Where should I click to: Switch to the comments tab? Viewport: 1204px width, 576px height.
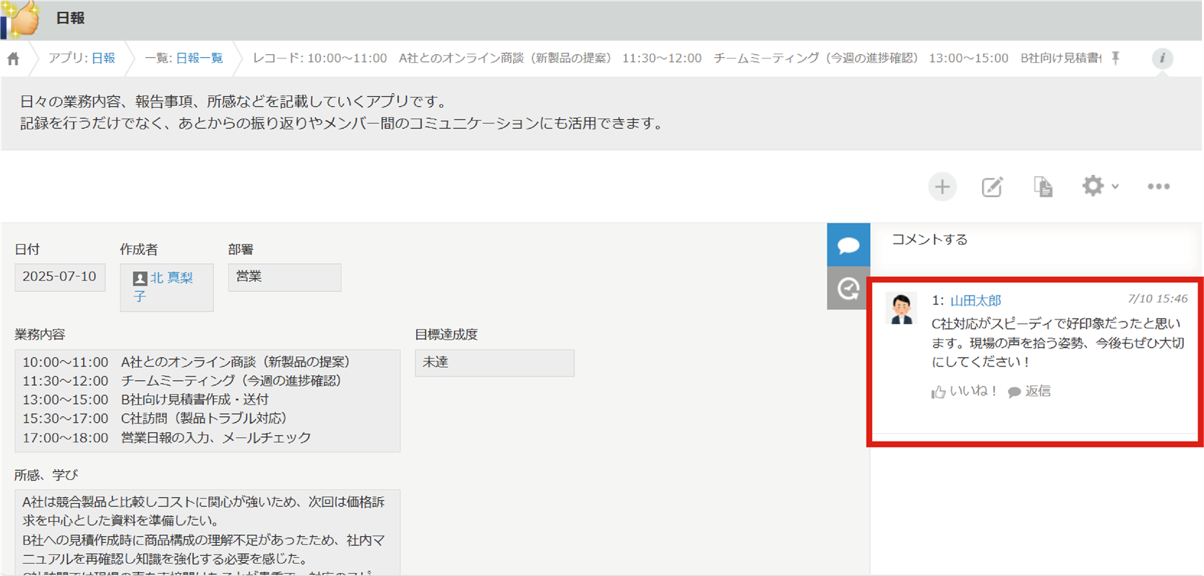point(848,245)
